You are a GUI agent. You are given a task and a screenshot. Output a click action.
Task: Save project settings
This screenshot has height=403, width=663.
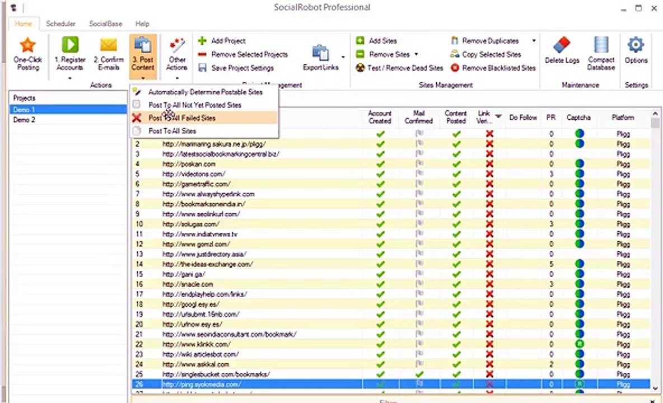point(236,68)
